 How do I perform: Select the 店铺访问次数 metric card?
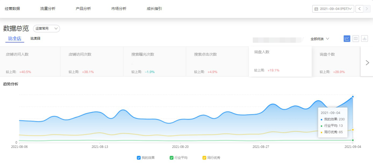click(92, 62)
